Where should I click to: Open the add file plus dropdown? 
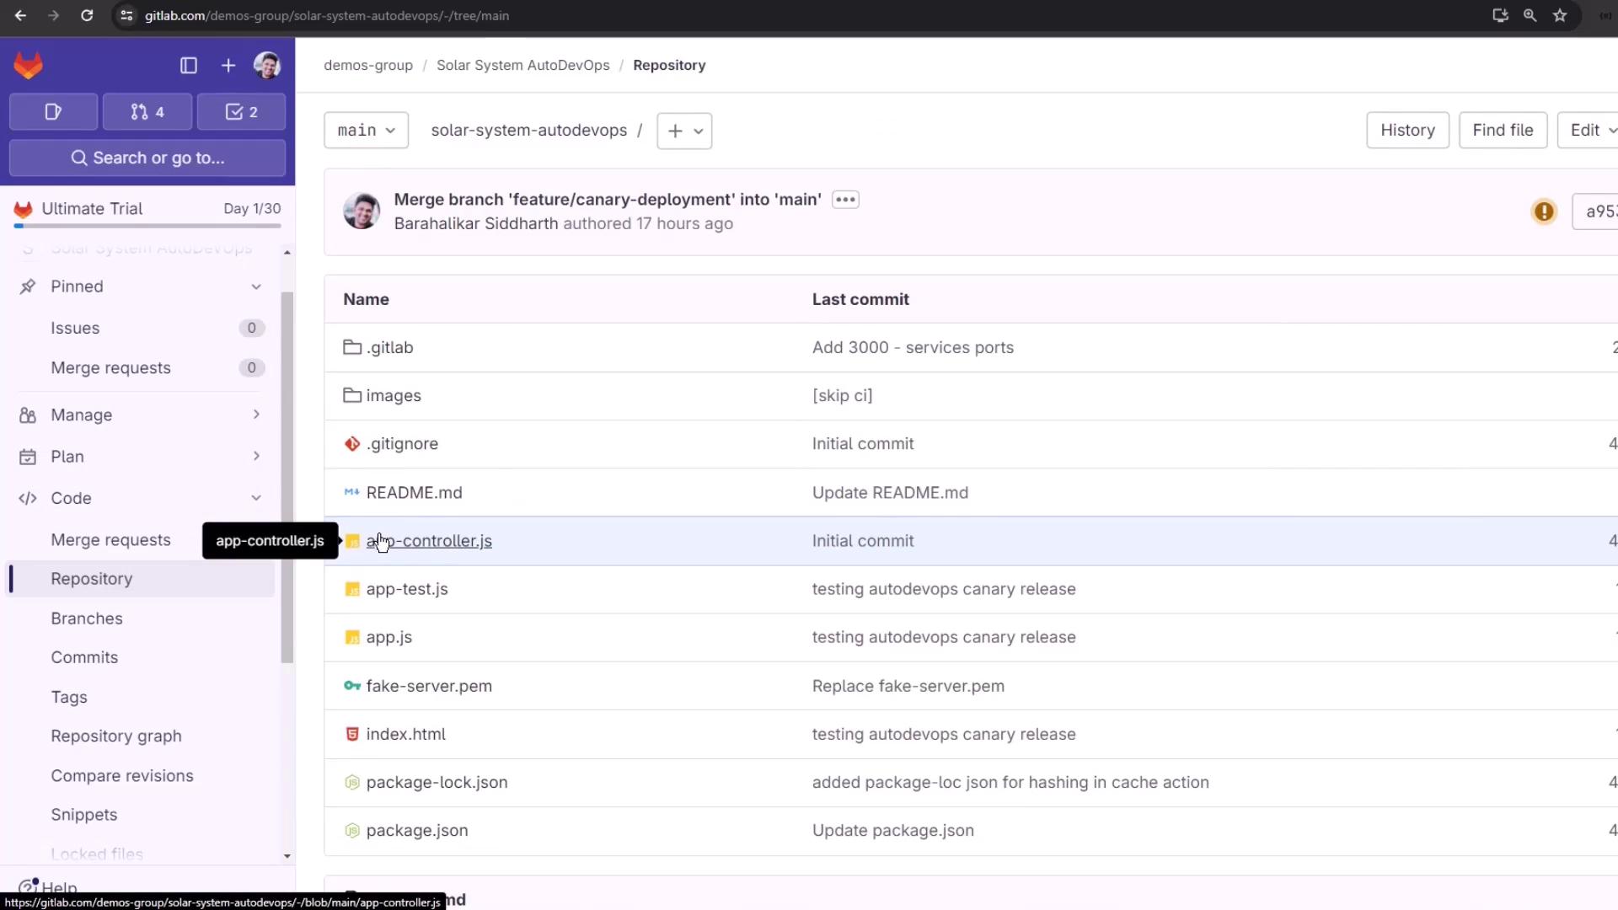[x=684, y=131]
